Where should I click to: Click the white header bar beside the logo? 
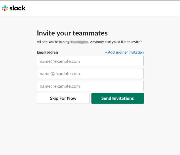point(102,8)
